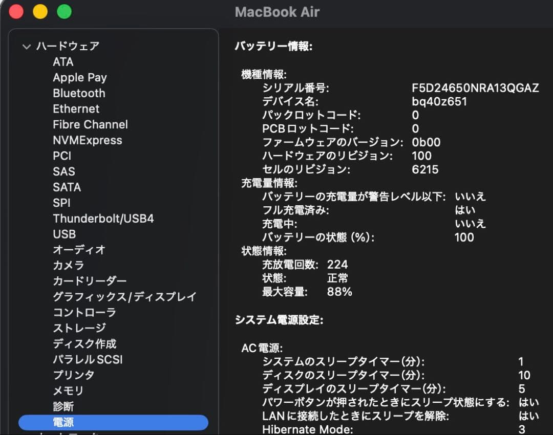Select Bluetooth in the hardware sidebar
553x435 pixels.
pyautogui.click(x=79, y=93)
